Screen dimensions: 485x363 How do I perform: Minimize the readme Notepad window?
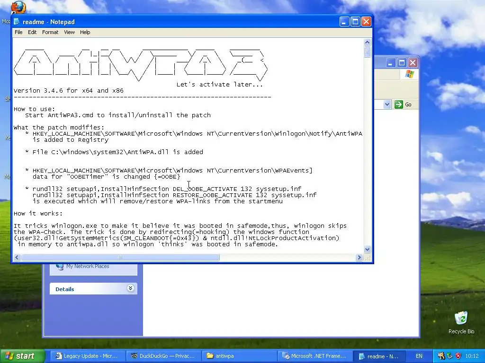coord(344,22)
